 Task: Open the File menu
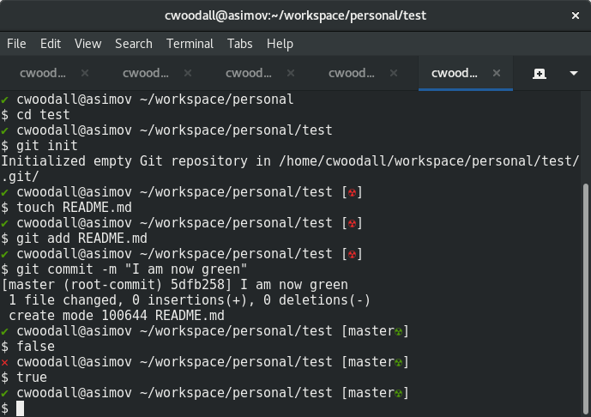click(16, 44)
